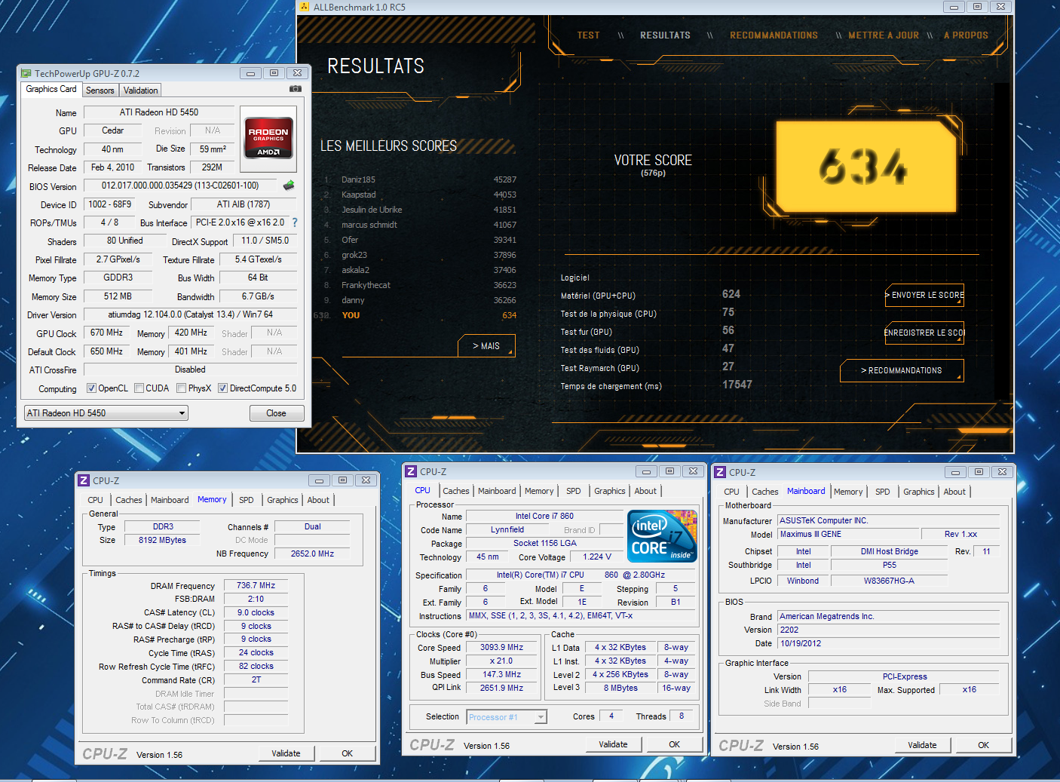The image size is (1060, 782).
Task: Click OK in the CPU-Z Memory window
Action: click(x=348, y=753)
